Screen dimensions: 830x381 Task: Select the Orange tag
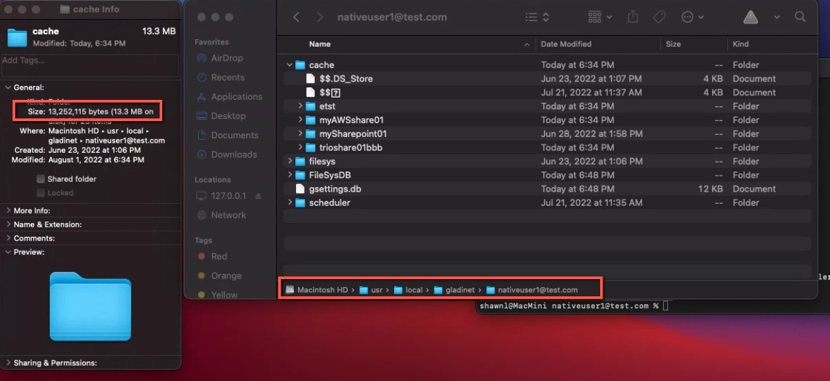click(x=219, y=276)
